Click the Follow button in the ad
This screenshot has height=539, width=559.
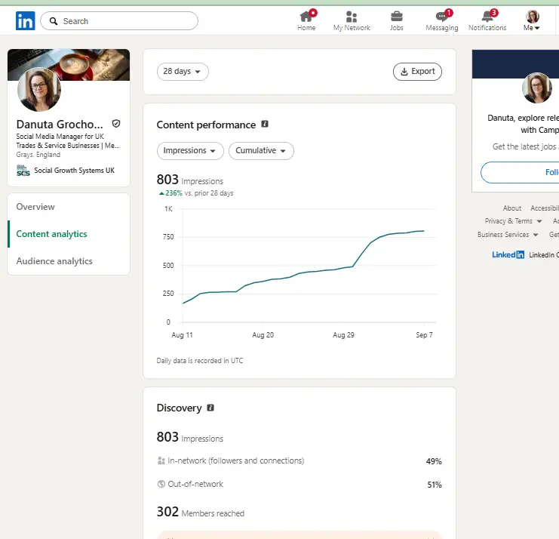[x=520, y=172]
